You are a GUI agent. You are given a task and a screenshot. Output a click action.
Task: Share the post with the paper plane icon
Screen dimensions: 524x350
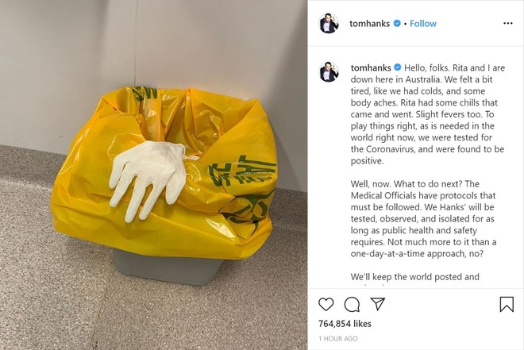pos(378,304)
